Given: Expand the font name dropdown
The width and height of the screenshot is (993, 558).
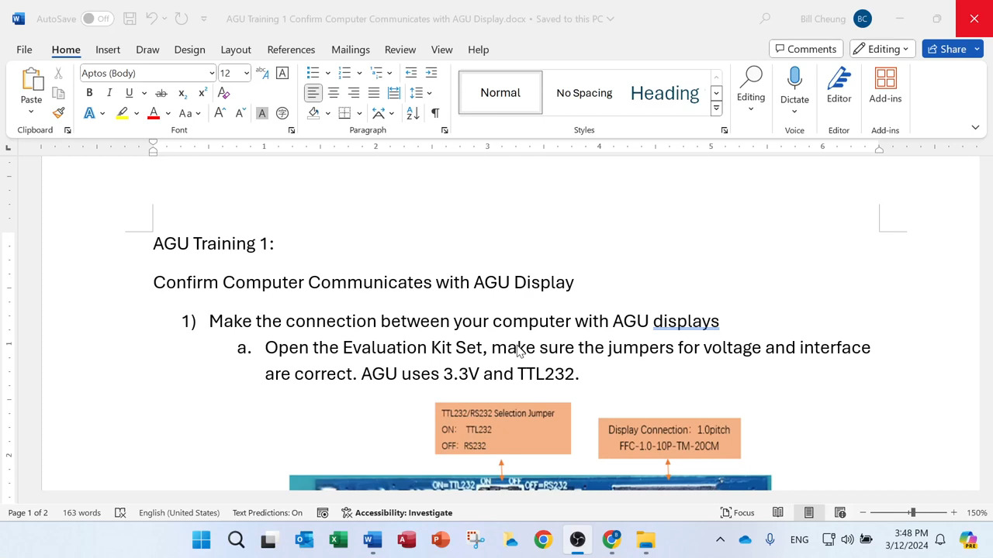Looking at the screenshot, I should pos(211,73).
